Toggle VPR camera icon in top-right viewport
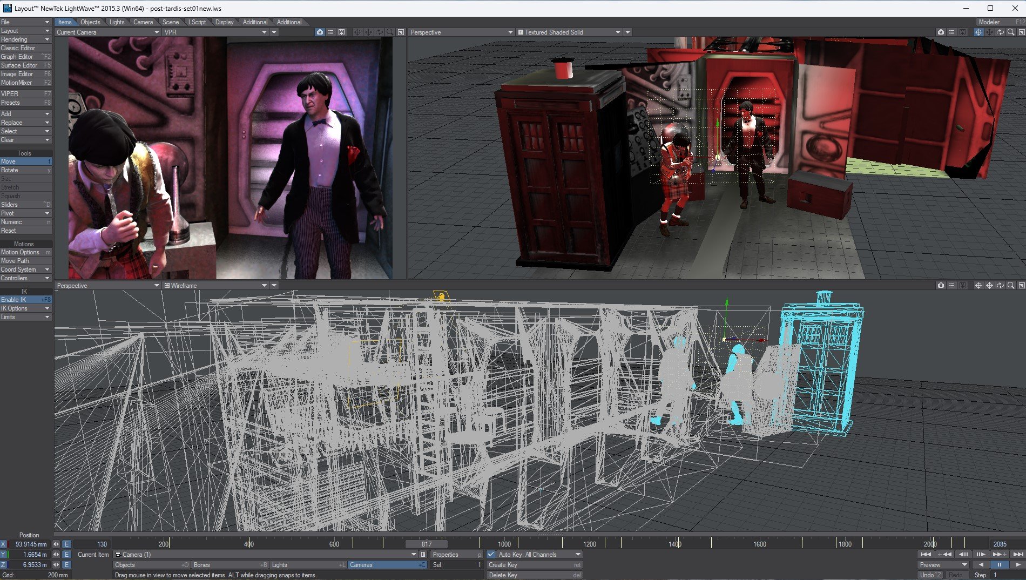 point(941,32)
